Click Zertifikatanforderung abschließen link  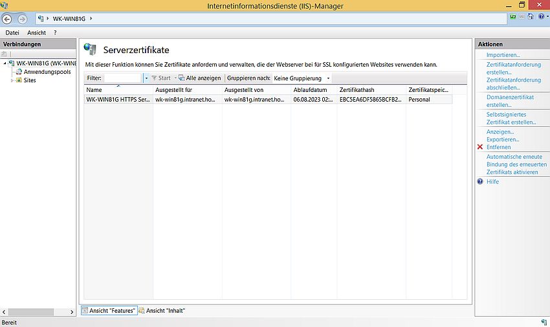click(514, 84)
